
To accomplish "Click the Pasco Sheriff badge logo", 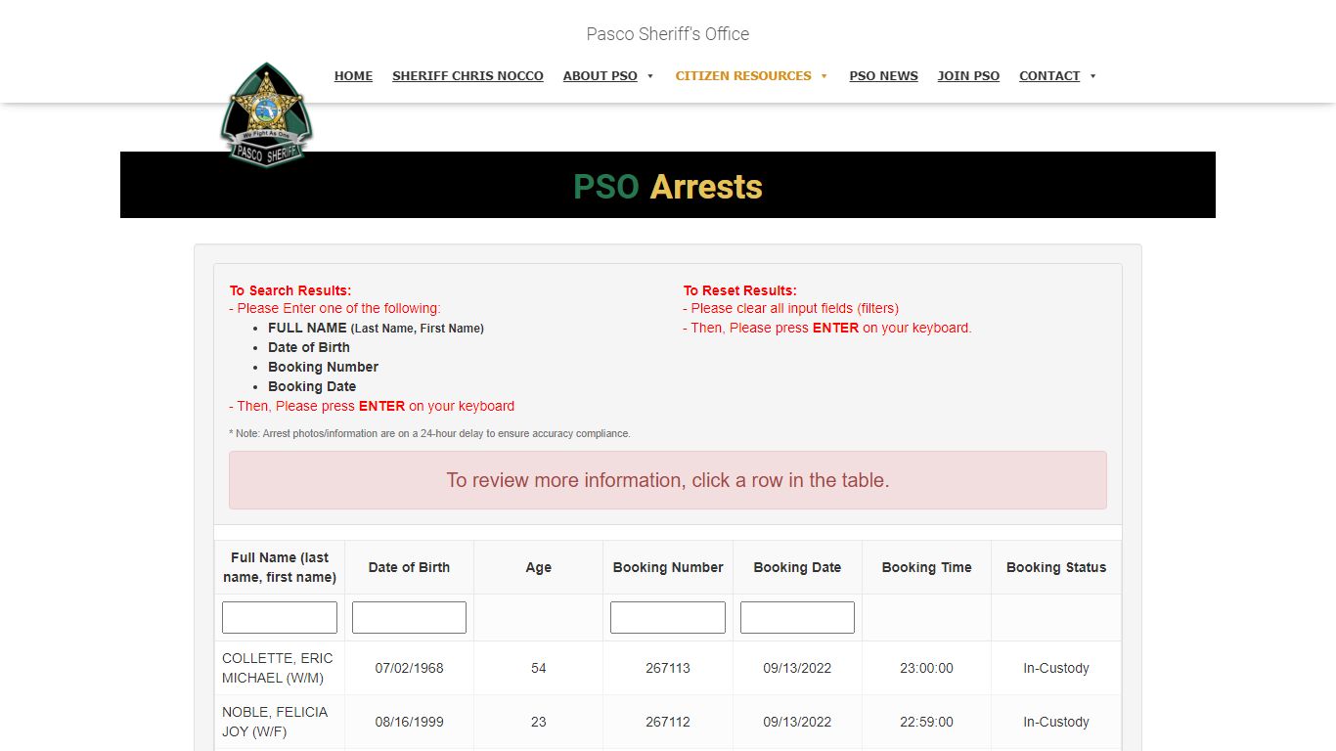I will [x=267, y=114].
